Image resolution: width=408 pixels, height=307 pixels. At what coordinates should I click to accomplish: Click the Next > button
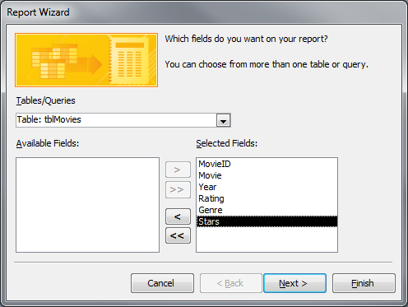point(294,283)
